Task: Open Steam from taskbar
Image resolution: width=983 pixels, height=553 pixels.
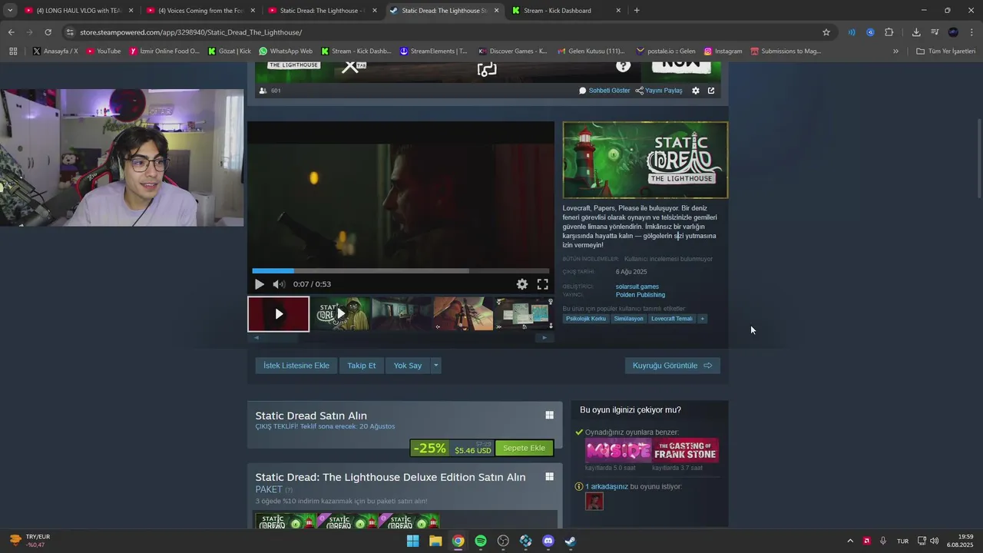Action: point(571,541)
